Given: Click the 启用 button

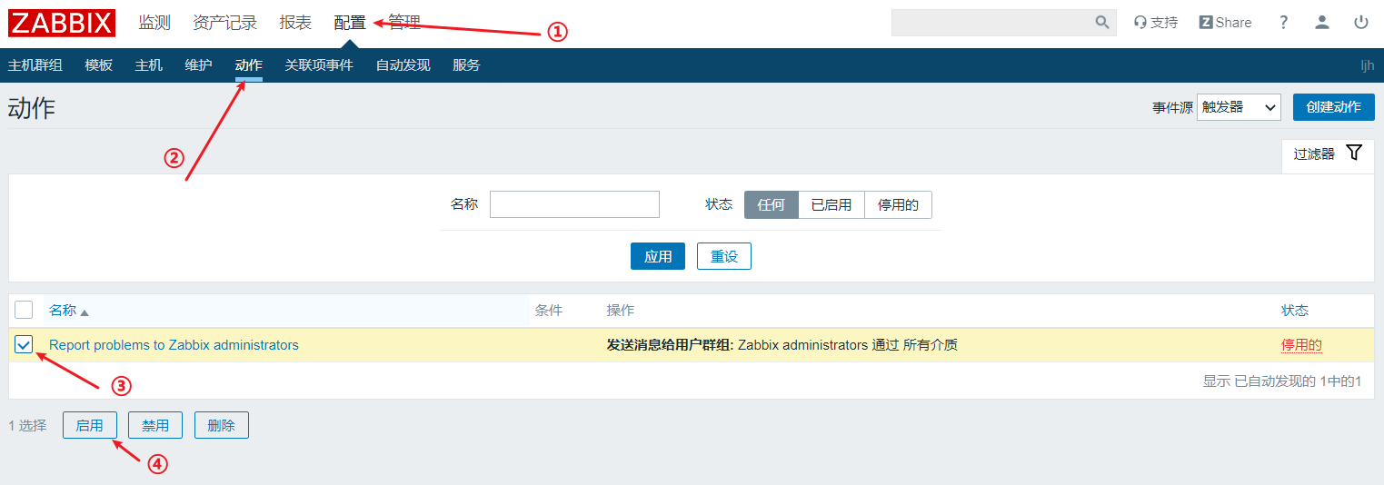Looking at the screenshot, I should point(90,425).
